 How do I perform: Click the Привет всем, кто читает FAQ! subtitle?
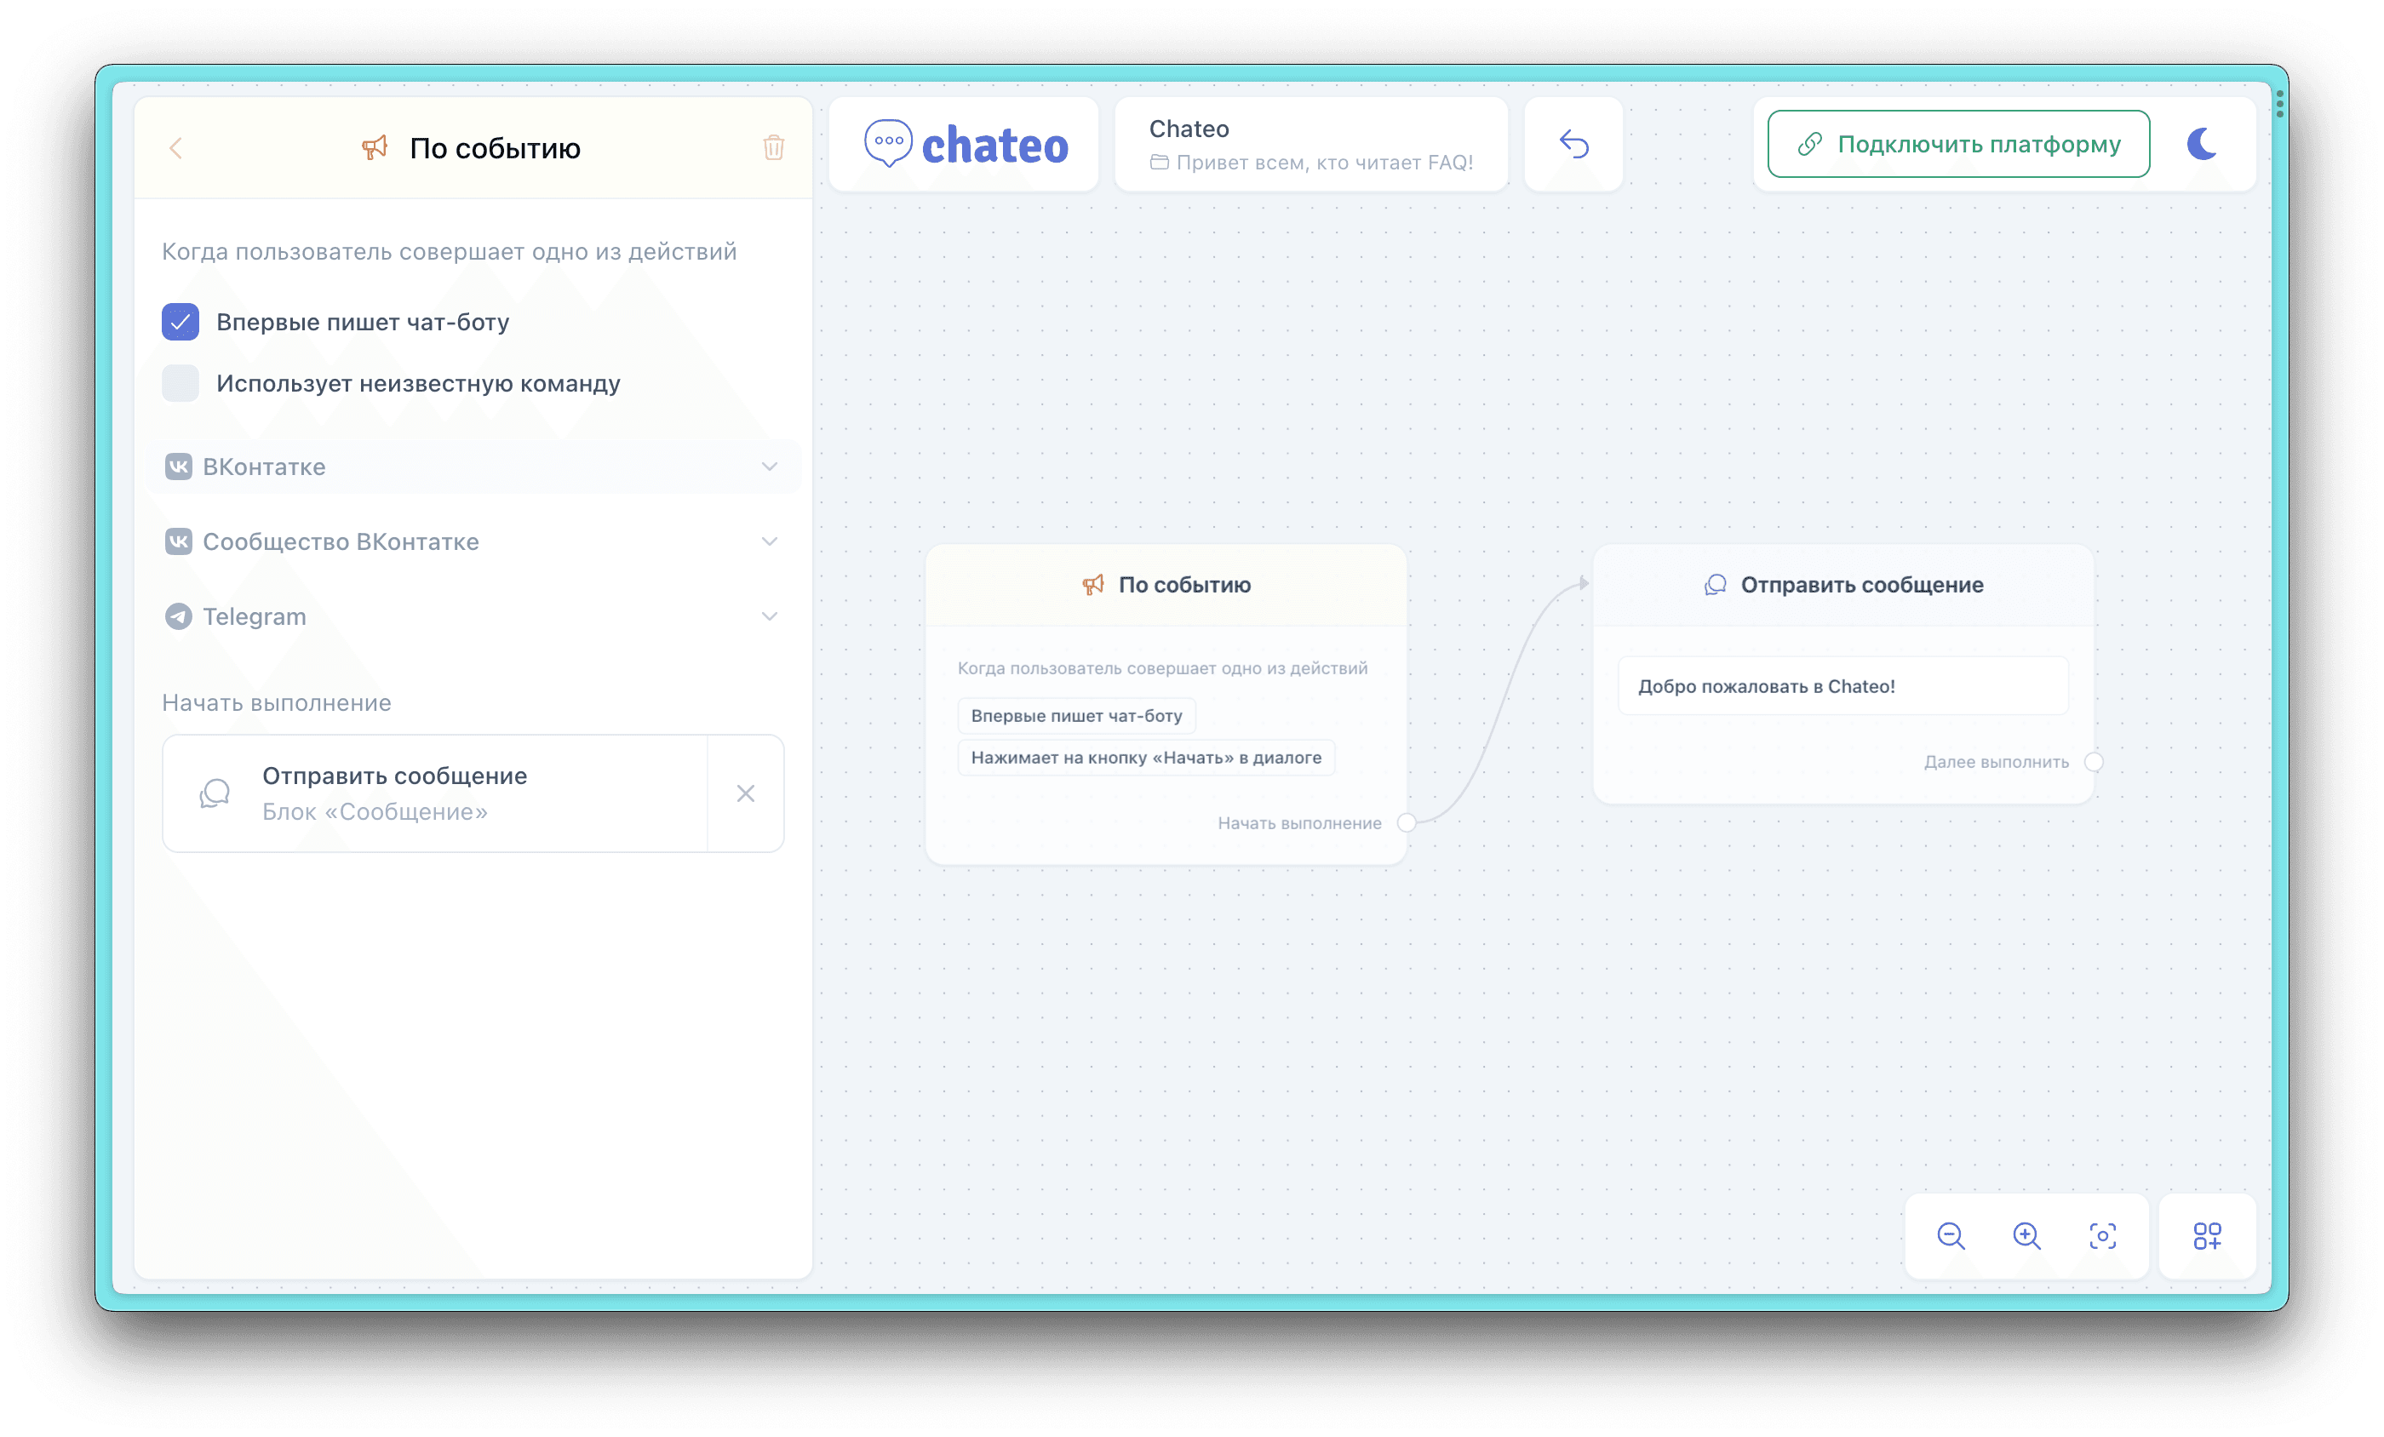(1325, 163)
